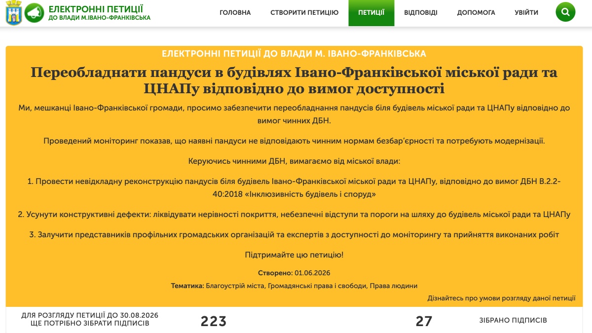Click paragraph starting Проведений моніторинг показав
This screenshot has height=333, width=592.
pyautogui.click(x=294, y=141)
